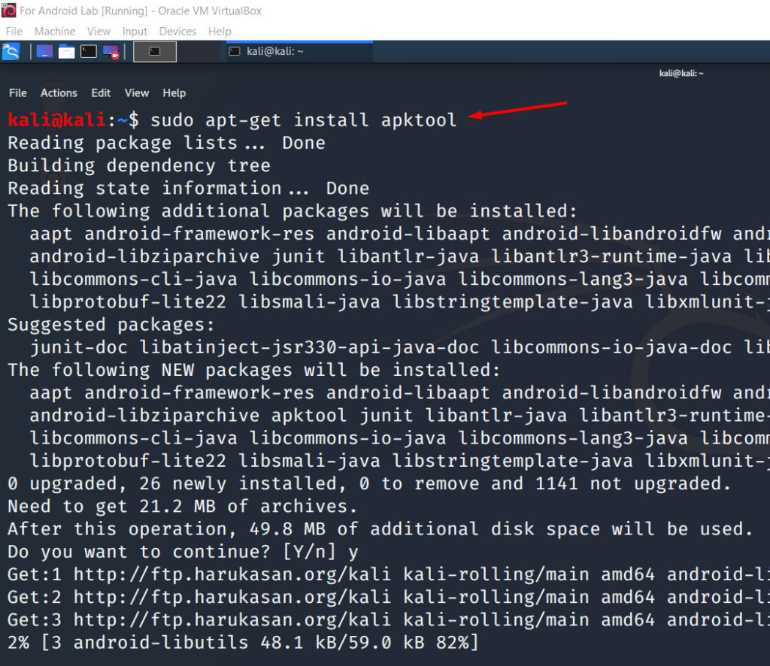Click the download progress line '2% [3 android-libutils'

click(x=243, y=643)
